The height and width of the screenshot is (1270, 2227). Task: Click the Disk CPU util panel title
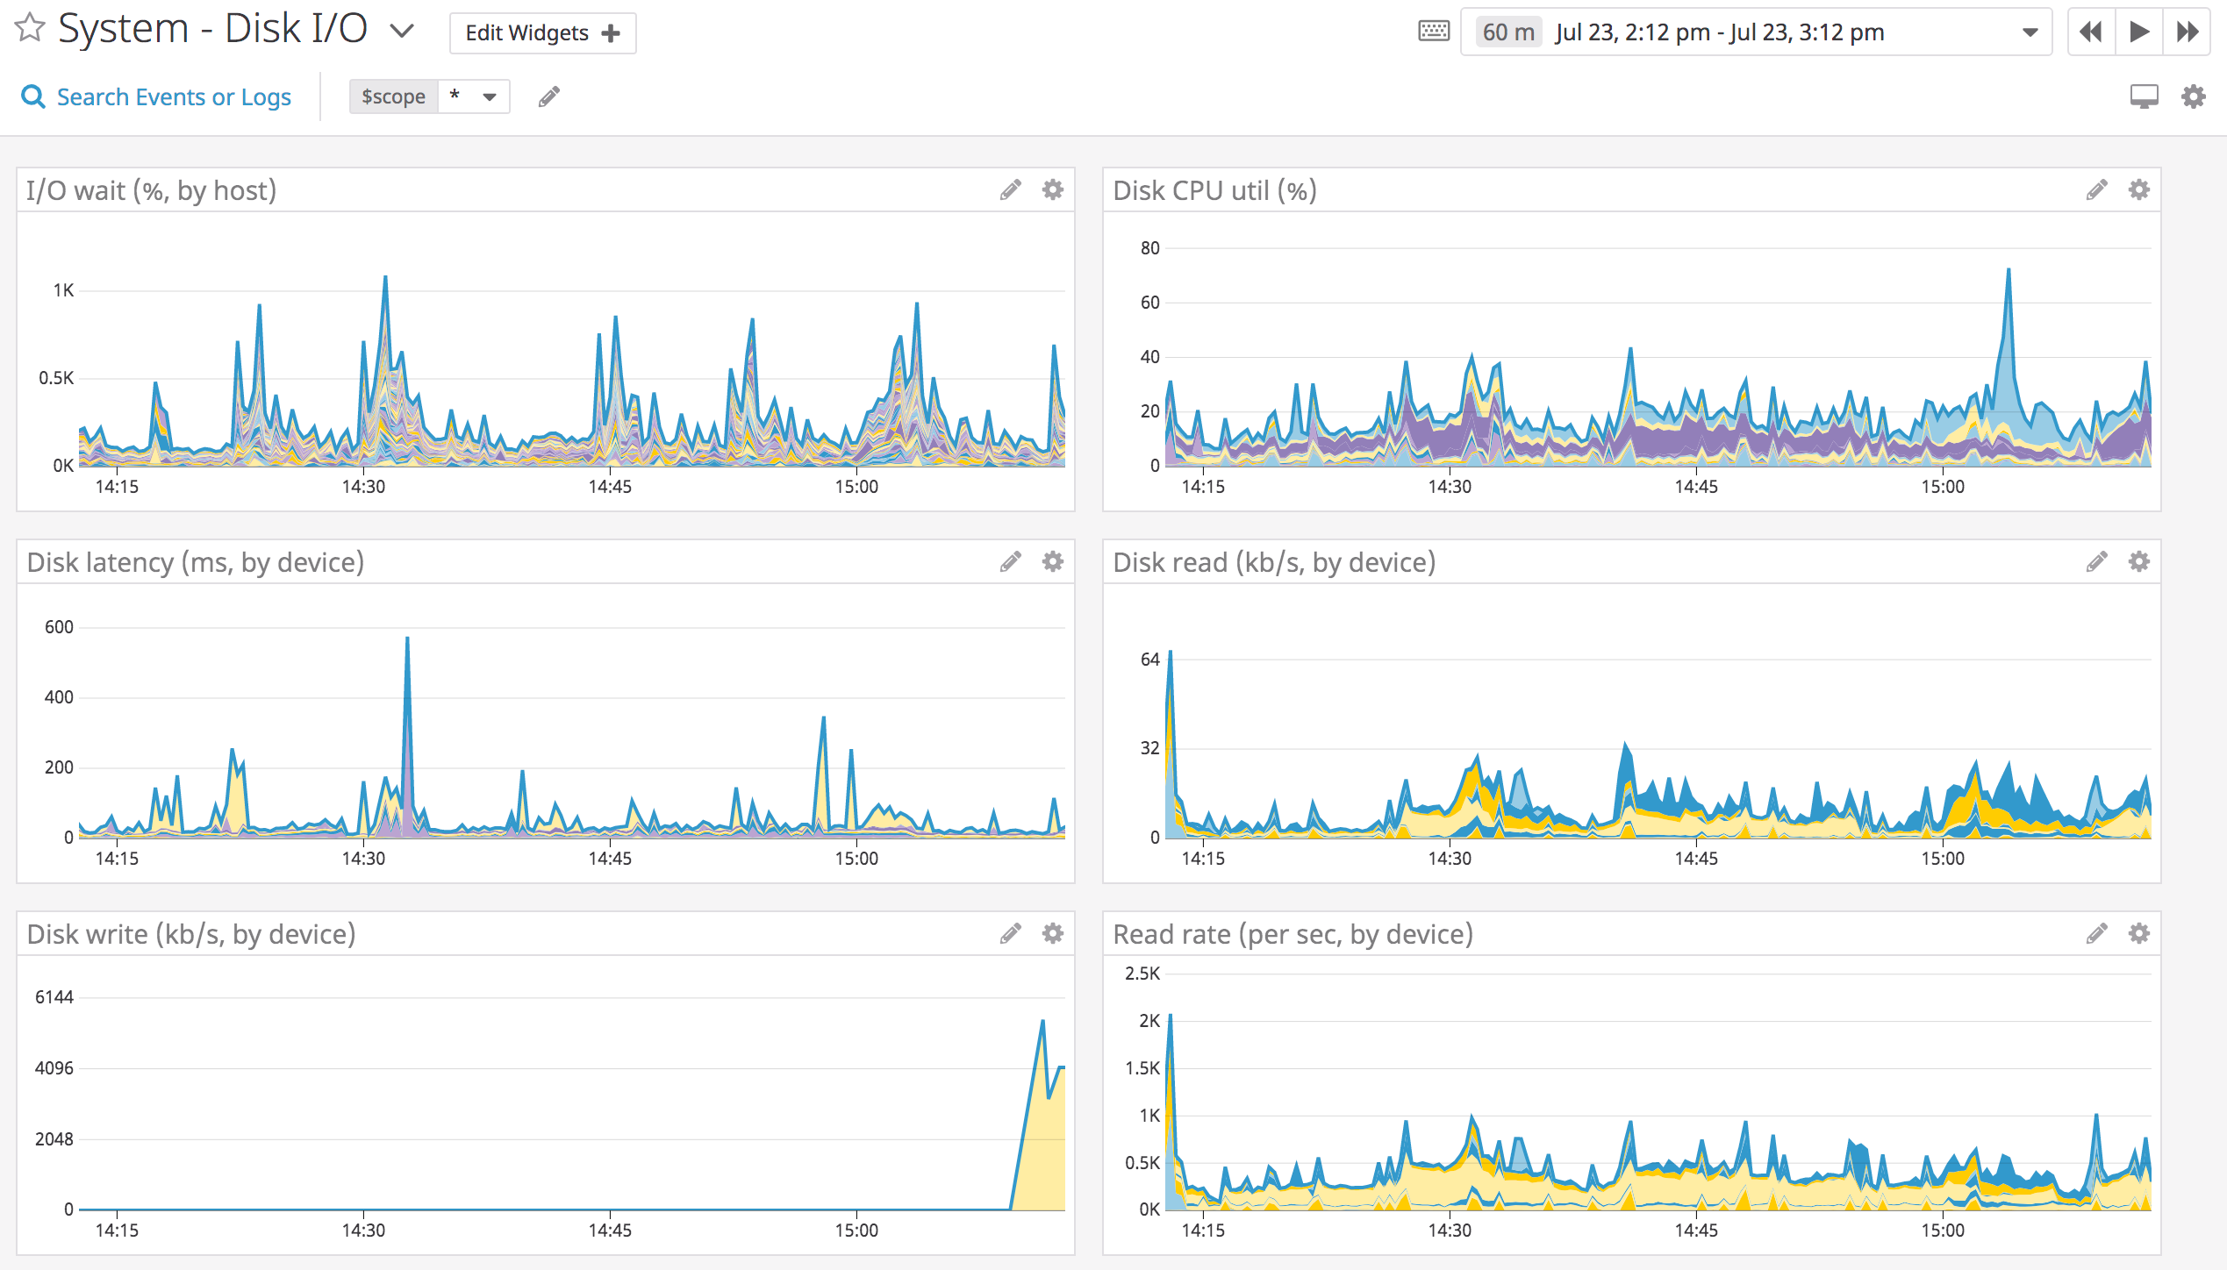(1214, 189)
